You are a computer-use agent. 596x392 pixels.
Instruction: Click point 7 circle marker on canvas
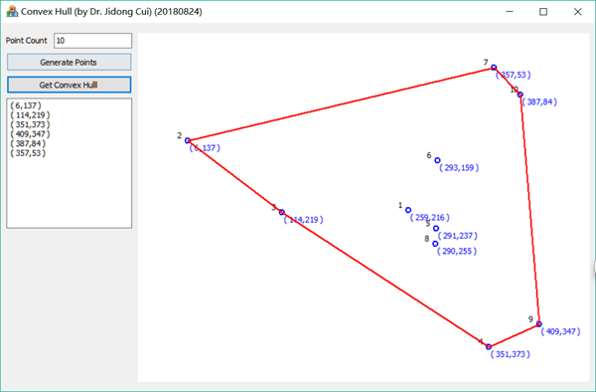tap(494, 68)
